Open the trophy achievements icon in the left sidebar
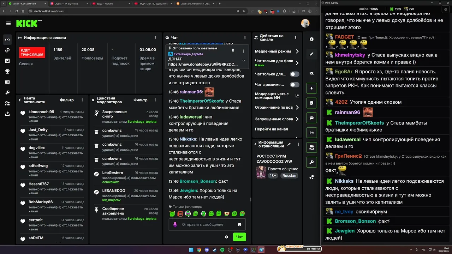This screenshot has height=254, width=452. [7, 72]
